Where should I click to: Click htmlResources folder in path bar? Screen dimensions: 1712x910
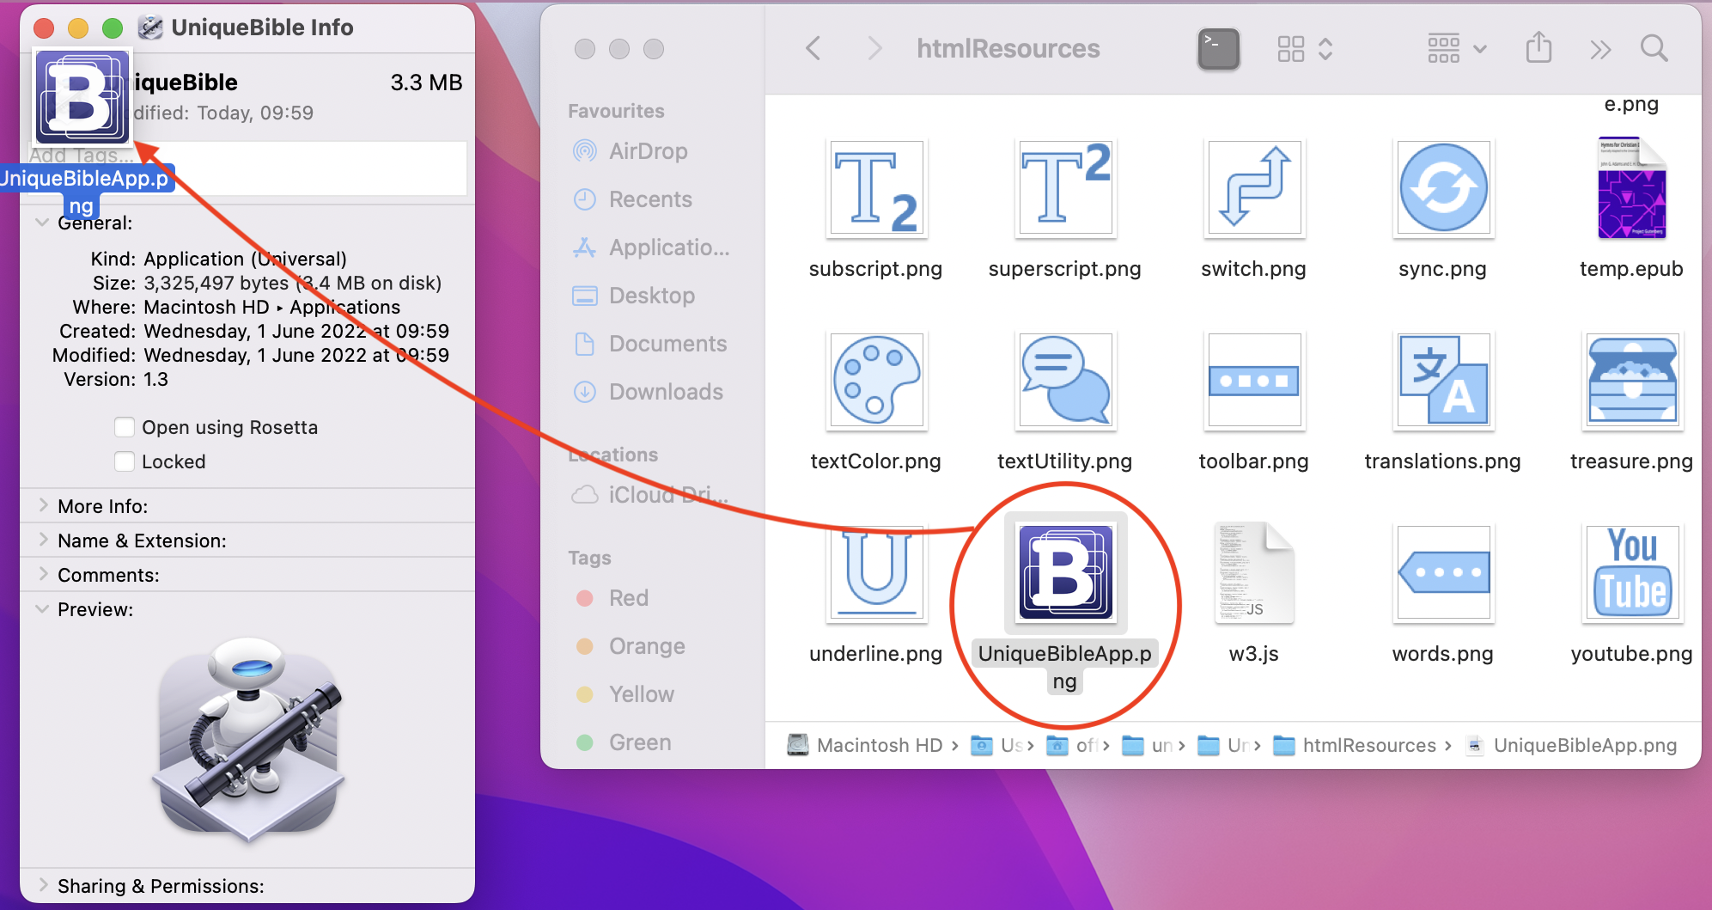pyautogui.click(x=1355, y=745)
